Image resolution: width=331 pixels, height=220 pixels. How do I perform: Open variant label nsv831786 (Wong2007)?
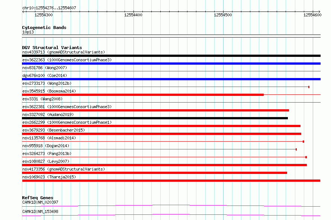click(x=45, y=68)
